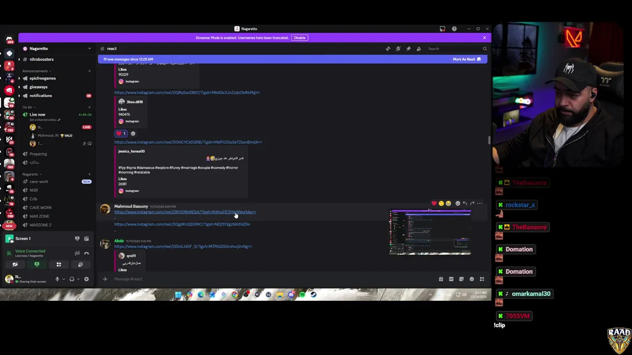Viewport: 632px width, 355px height.
Task: Toggle camera on in the voice panel
Action: coord(15,265)
